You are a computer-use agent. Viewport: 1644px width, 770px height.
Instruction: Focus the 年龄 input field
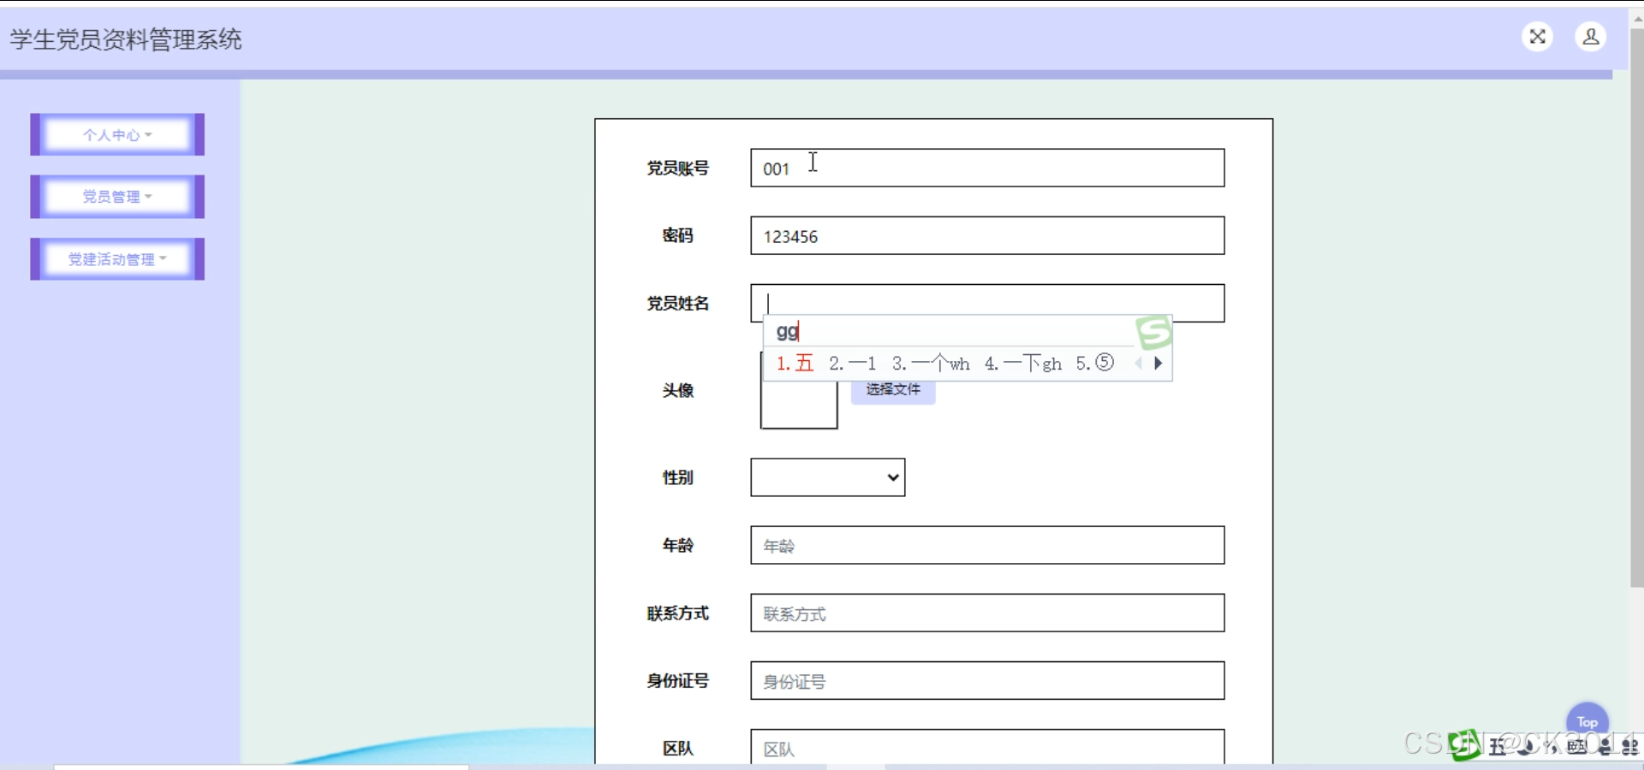[987, 545]
